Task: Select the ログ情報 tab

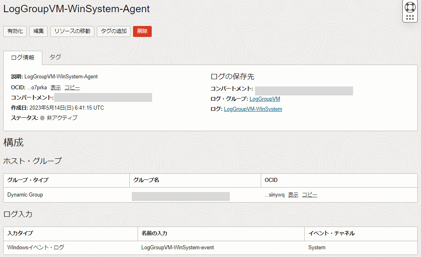Action: [23, 58]
